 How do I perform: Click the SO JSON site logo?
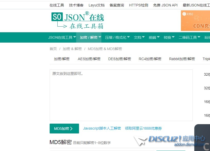[77, 20]
